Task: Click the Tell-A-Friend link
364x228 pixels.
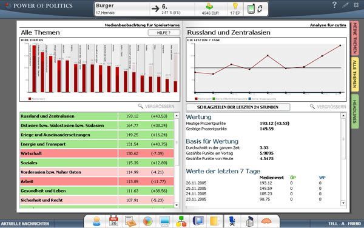Action: [345, 224]
